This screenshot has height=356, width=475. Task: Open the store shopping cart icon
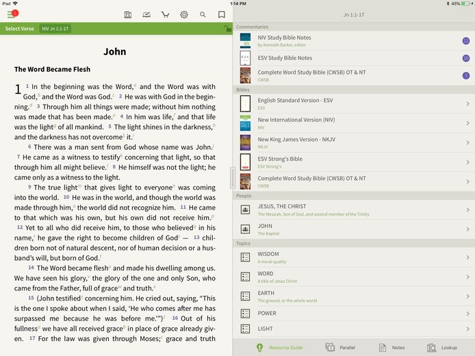point(165,14)
